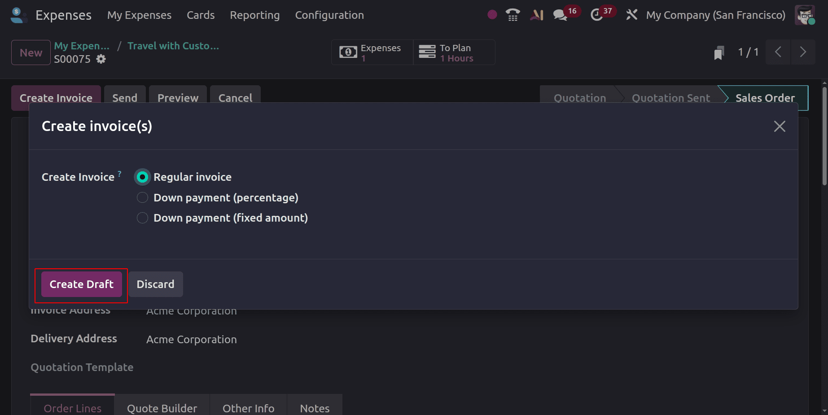Open the Cards menu

[201, 15]
